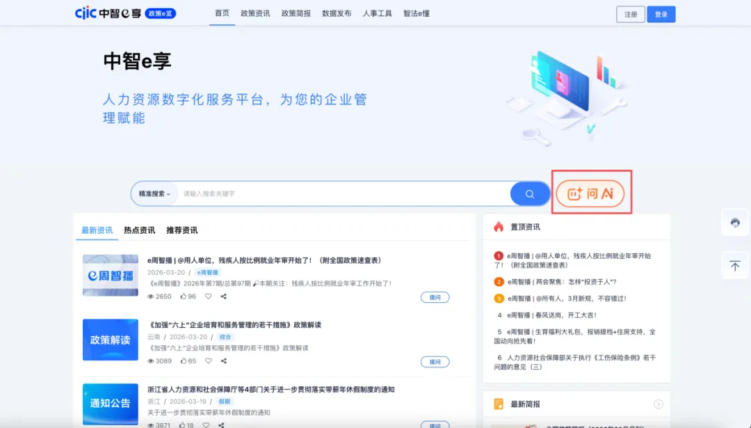Open pinned item 生育福利大礼包，报销提档+住房支持

(575, 336)
